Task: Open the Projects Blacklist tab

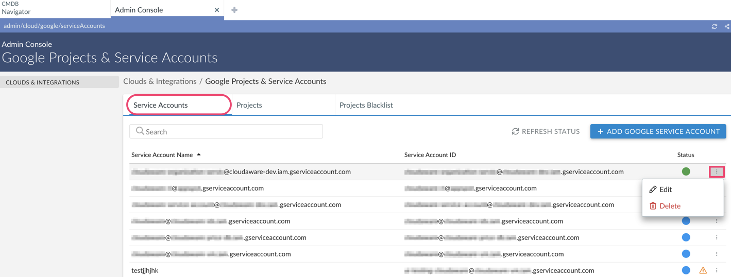Action: point(366,105)
